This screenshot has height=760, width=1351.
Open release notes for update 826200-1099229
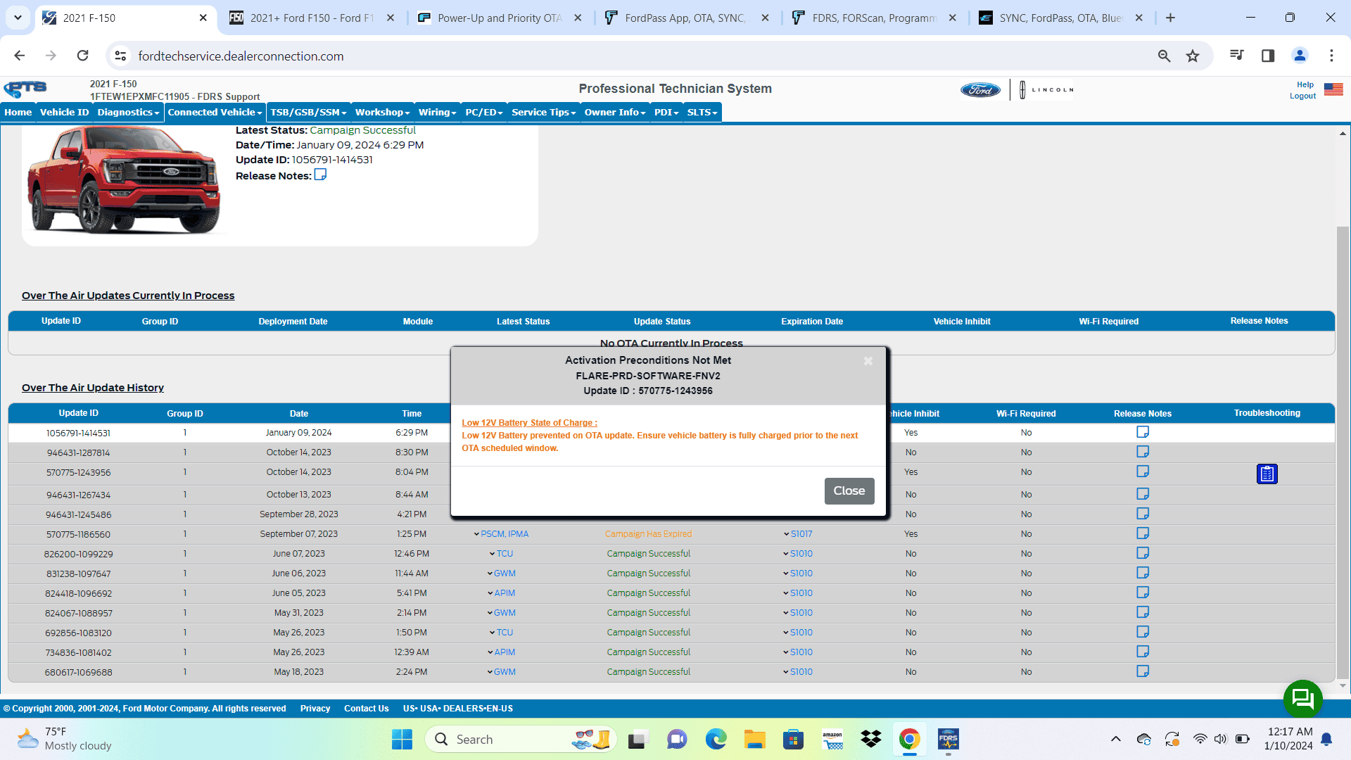(x=1143, y=553)
